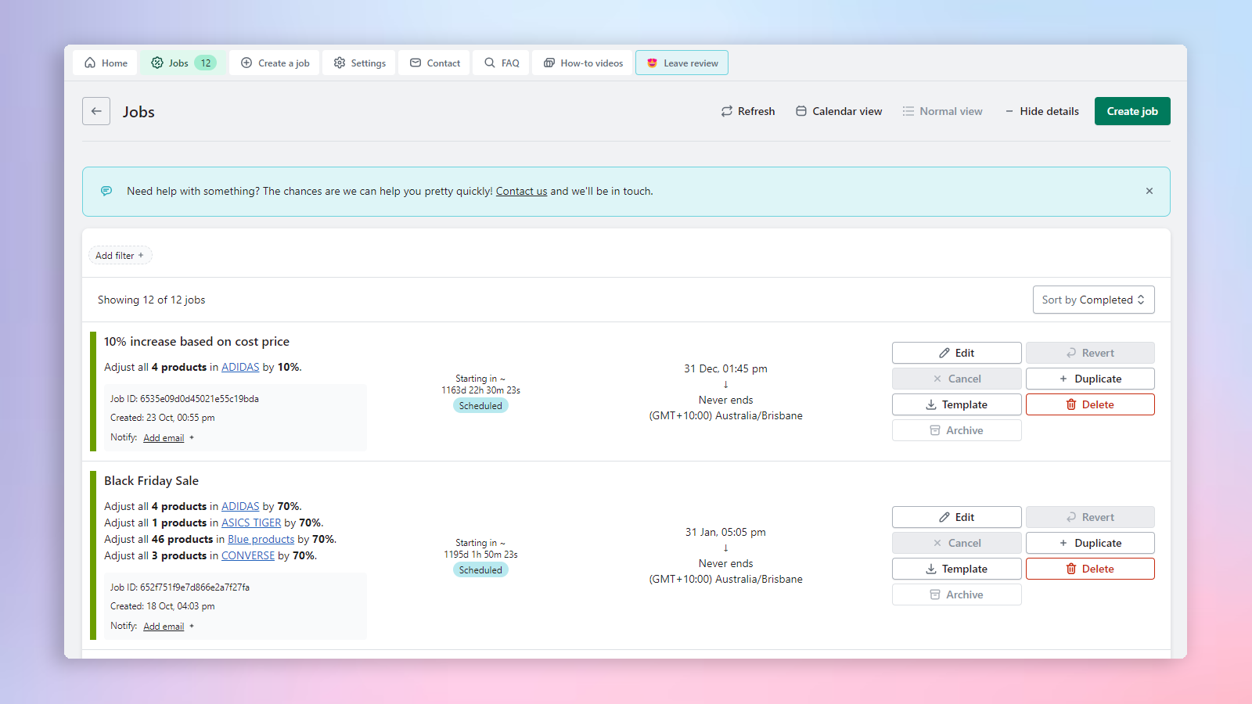Switch to Calendar view

tap(839, 111)
